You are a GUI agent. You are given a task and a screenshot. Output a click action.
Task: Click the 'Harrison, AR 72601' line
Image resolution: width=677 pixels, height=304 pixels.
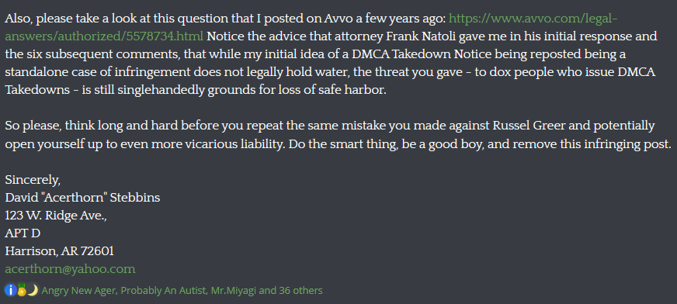(x=59, y=251)
